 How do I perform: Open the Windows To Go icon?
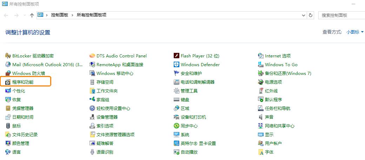261,64
